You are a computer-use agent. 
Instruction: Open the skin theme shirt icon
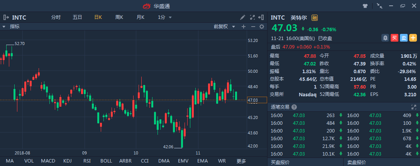pyautogui.click(x=365, y=6)
